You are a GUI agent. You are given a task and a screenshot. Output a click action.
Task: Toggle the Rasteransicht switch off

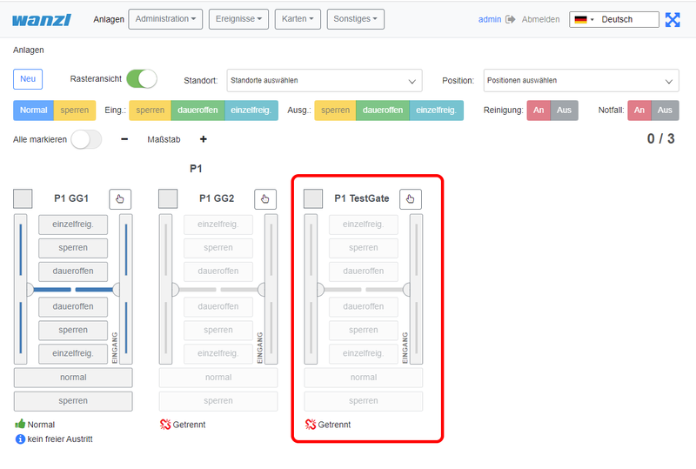click(x=142, y=79)
